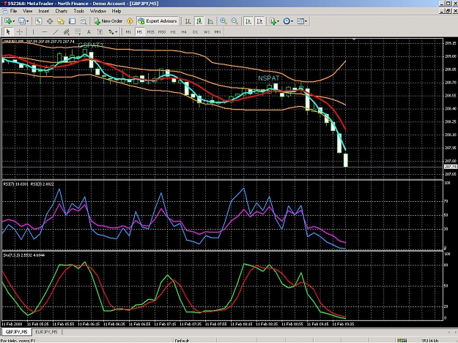
Task: Select the Fibonacci Retracement tool
Action: (78, 31)
